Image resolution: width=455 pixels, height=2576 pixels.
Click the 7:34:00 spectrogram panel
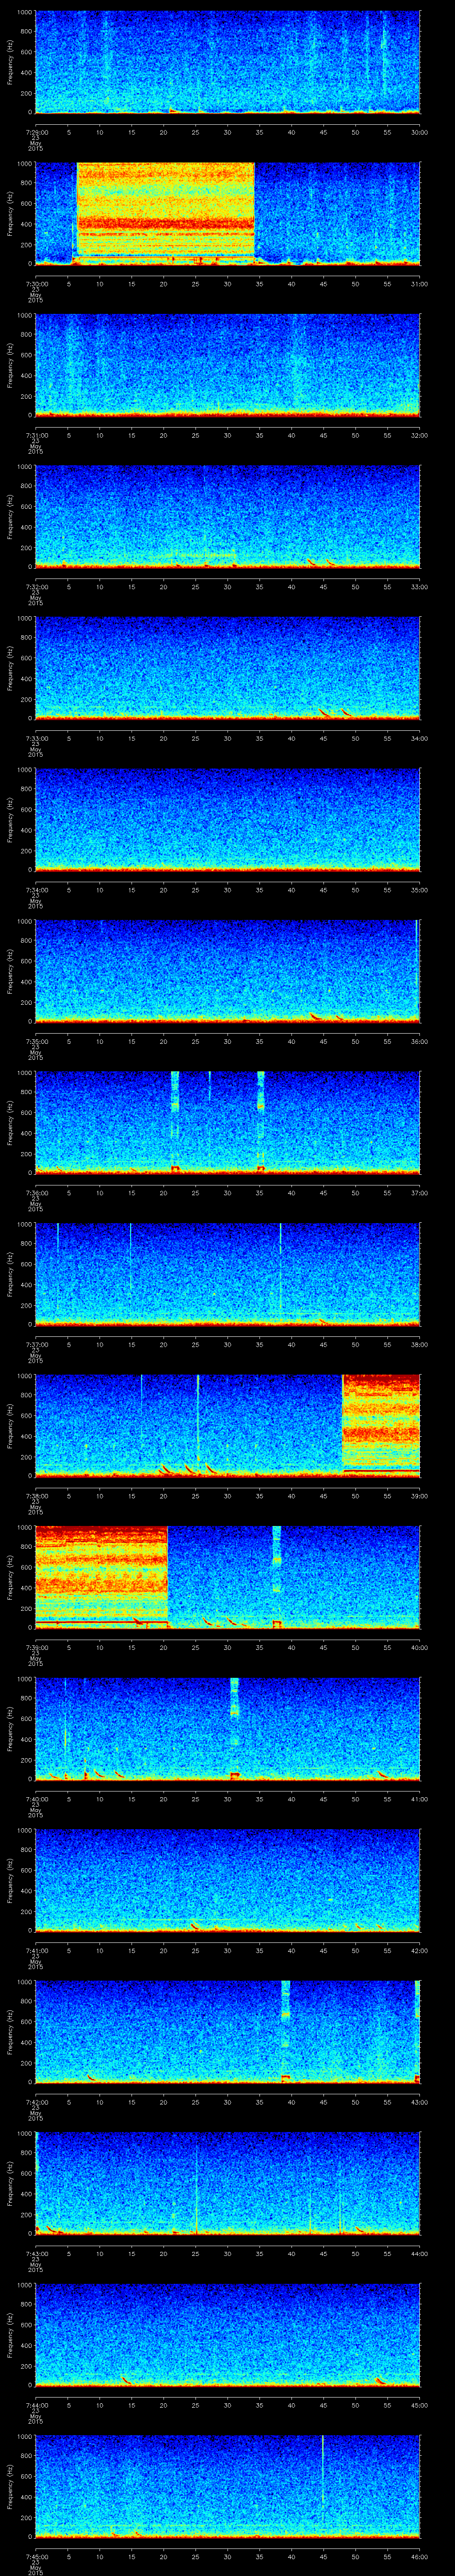coord(228,819)
